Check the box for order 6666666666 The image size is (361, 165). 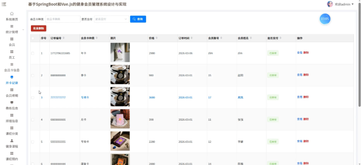[33, 120]
